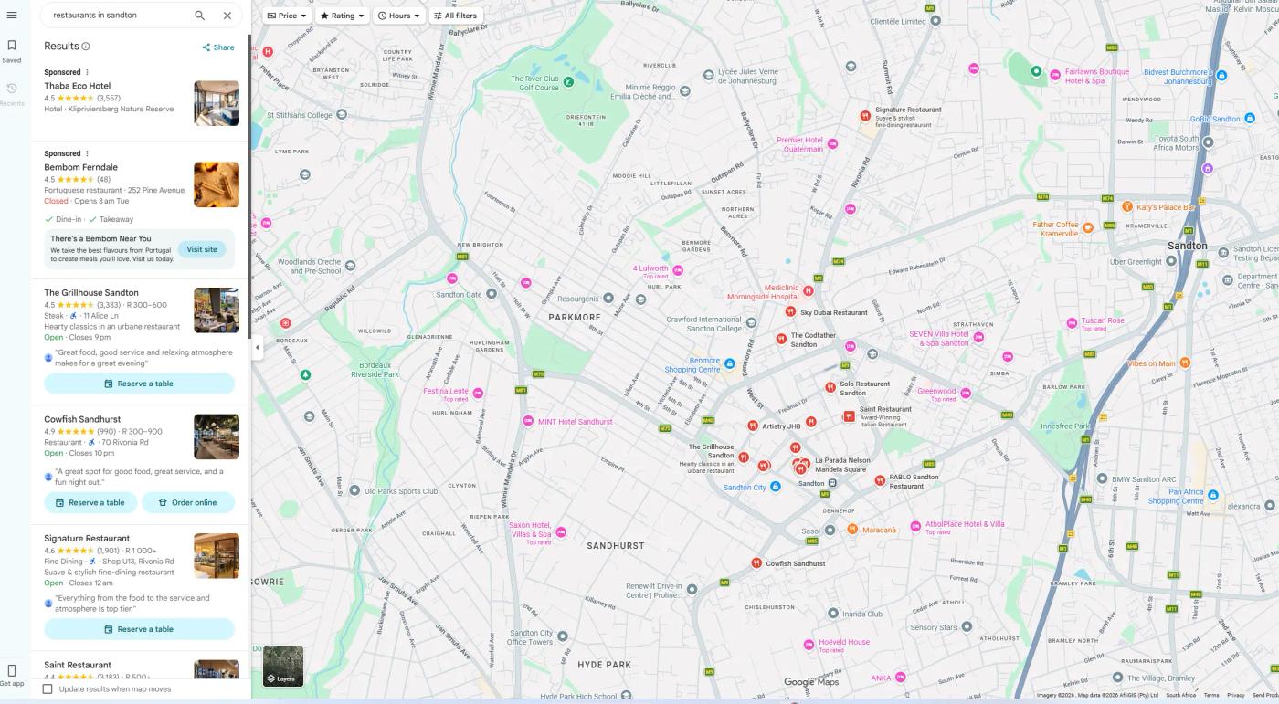This screenshot has height=704, width=1279.
Task: Open the Rating filter dropdown
Action: pos(342,16)
